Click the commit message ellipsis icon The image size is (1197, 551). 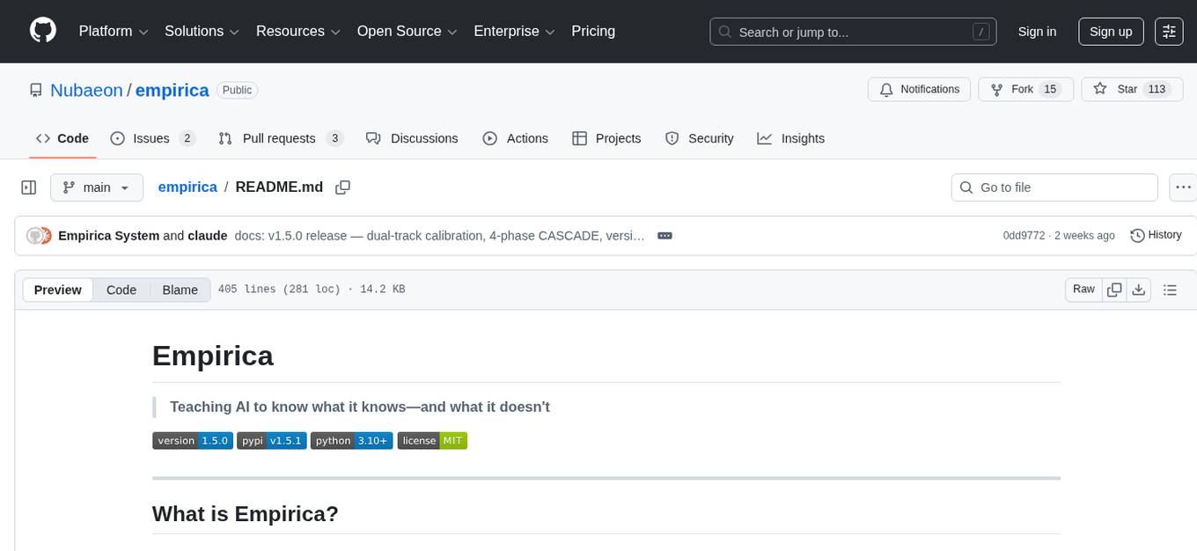[x=665, y=235]
